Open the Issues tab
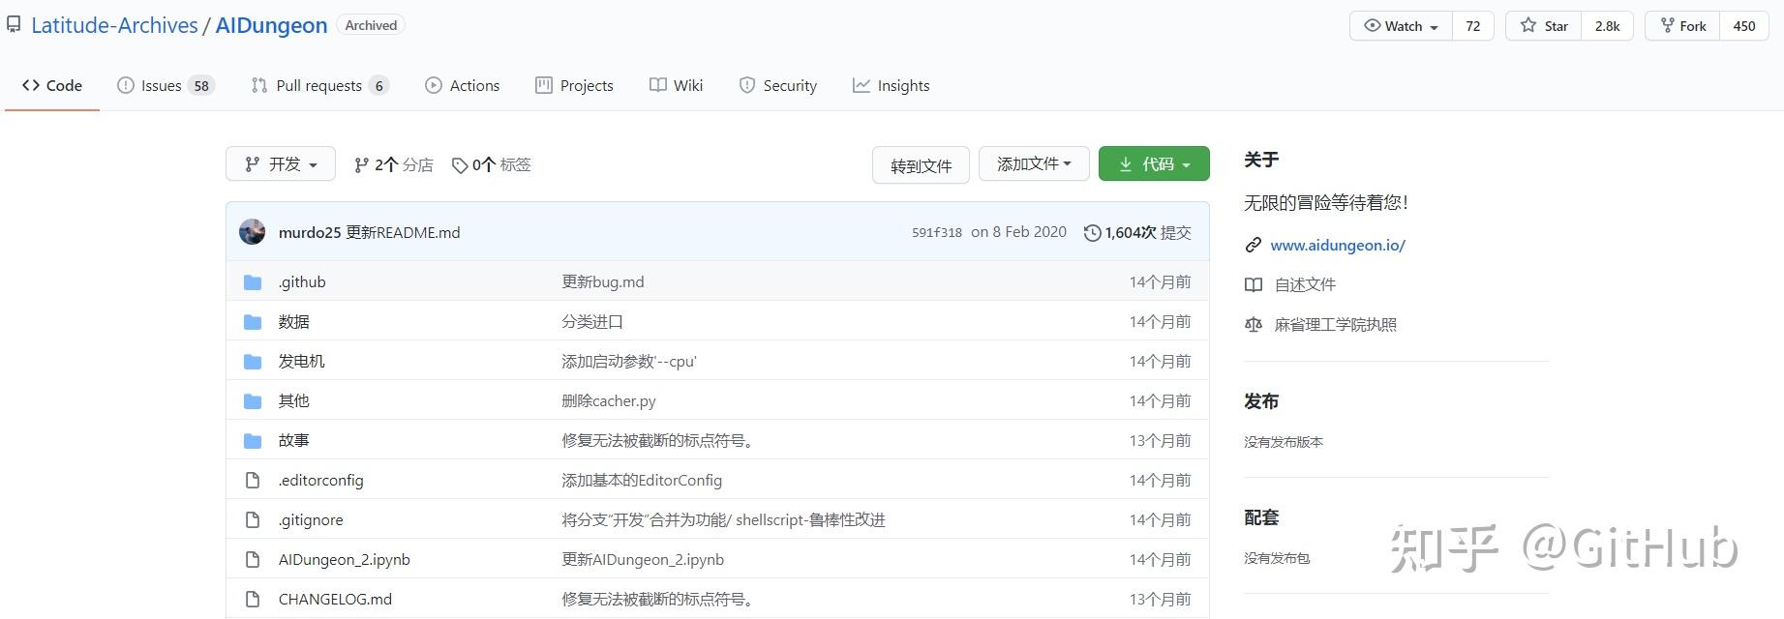The width and height of the screenshot is (1784, 619). (x=165, y=85)
